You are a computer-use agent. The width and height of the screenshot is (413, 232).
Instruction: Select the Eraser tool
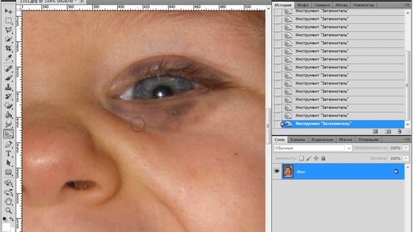click(8, 106)
